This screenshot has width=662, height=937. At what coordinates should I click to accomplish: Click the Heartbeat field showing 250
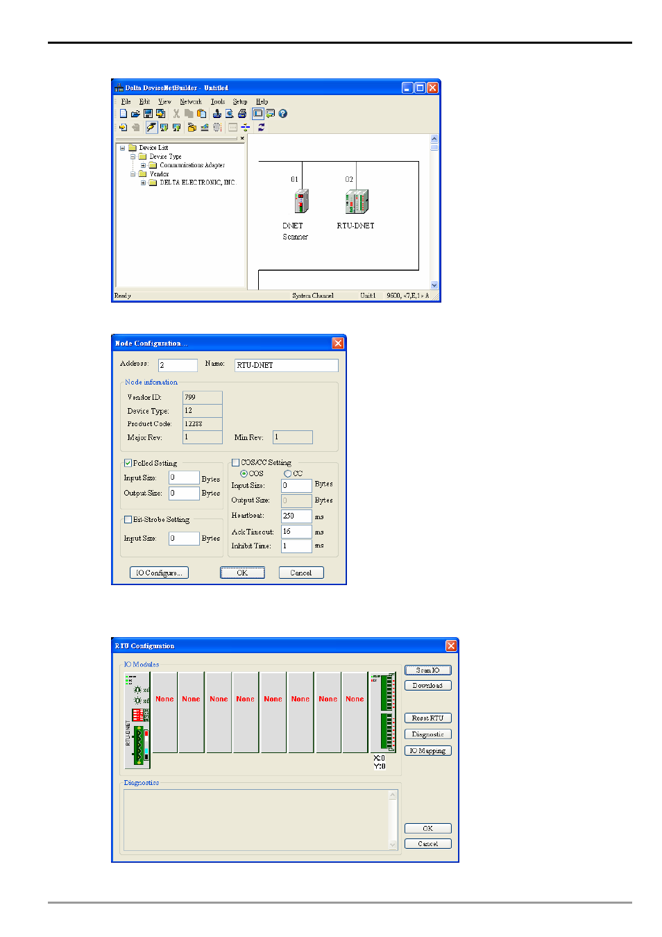[x=296, y=516]
